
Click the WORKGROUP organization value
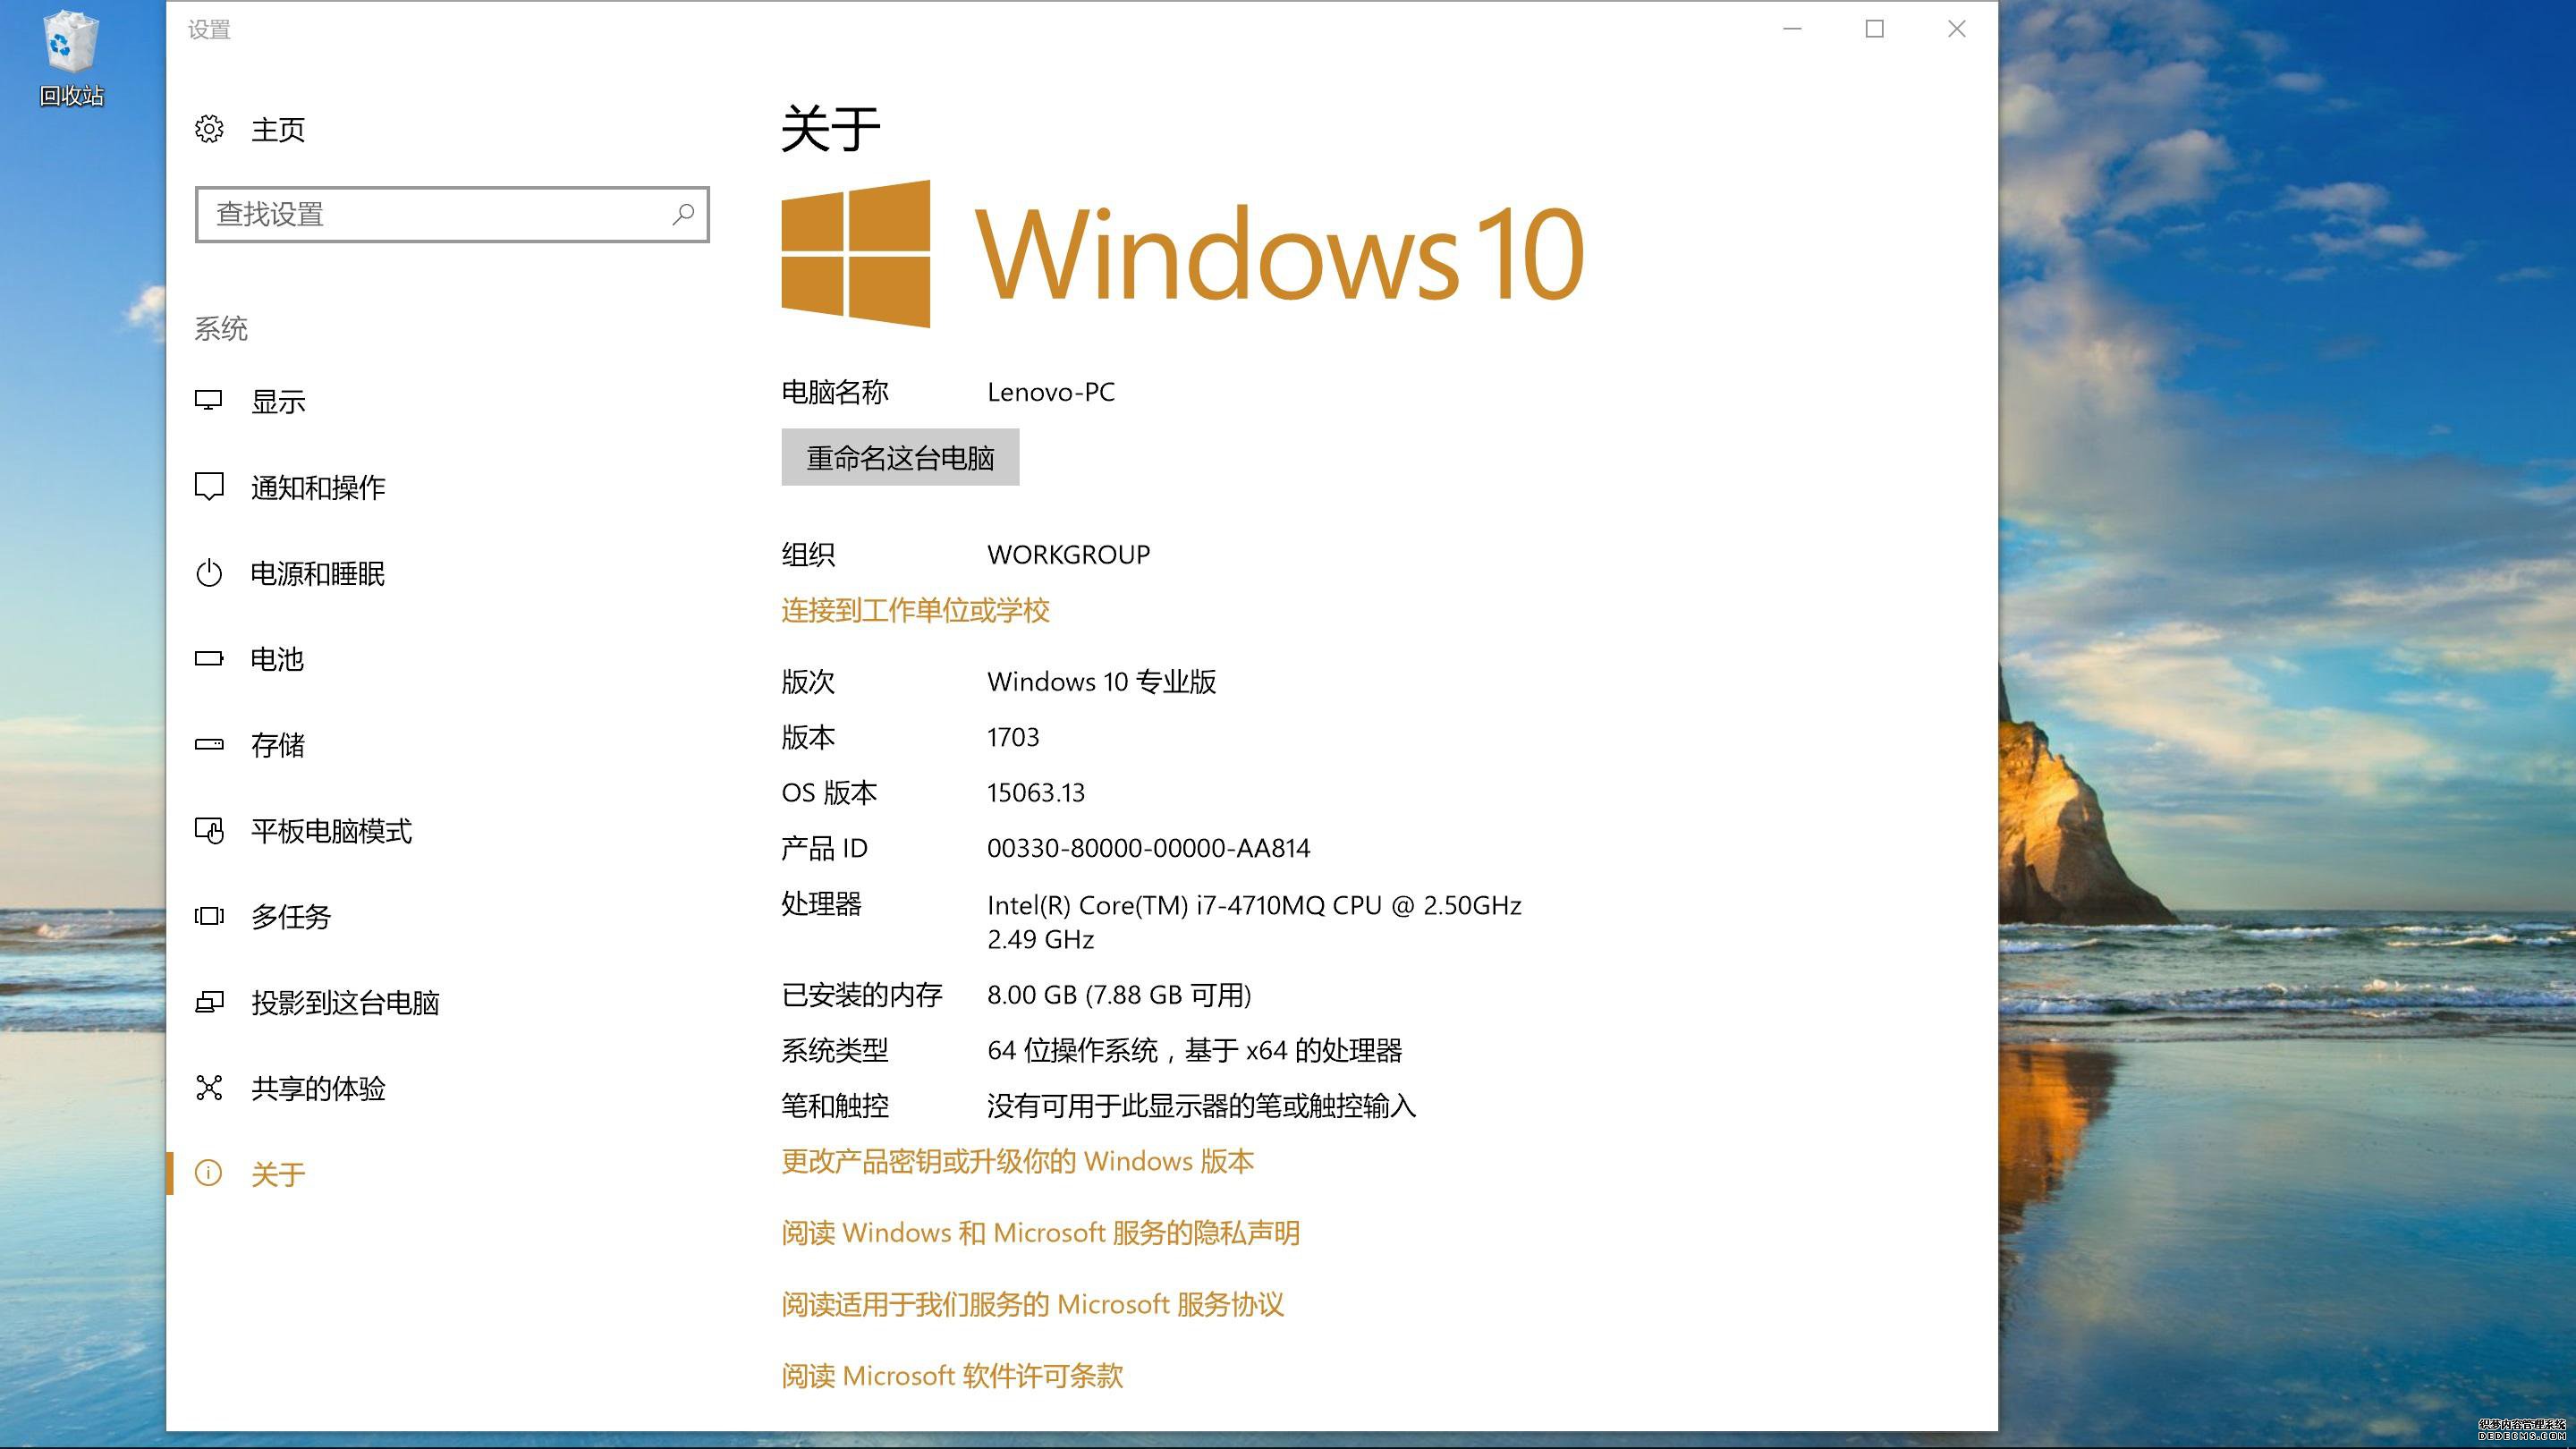(x=1068, y=554)
